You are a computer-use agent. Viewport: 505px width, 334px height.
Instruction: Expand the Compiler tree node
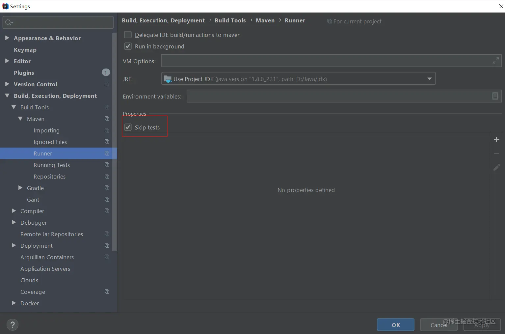click(x=14, y=211)
